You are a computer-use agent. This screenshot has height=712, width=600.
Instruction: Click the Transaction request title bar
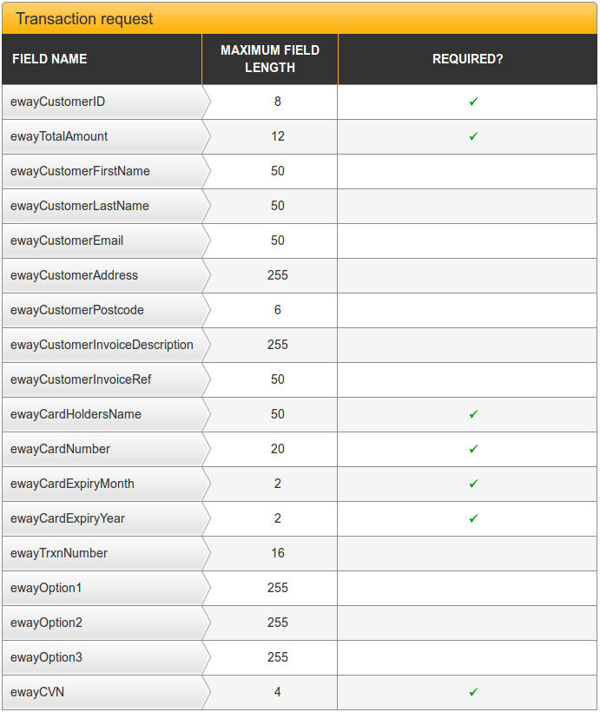click(x=300, y=18)
